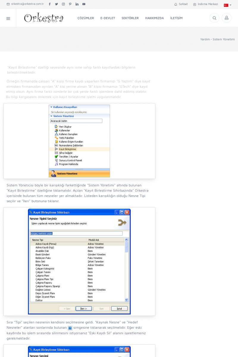The image size is (238, 357).
Task: Select Basılı Gönderi row
Action: 77,255
